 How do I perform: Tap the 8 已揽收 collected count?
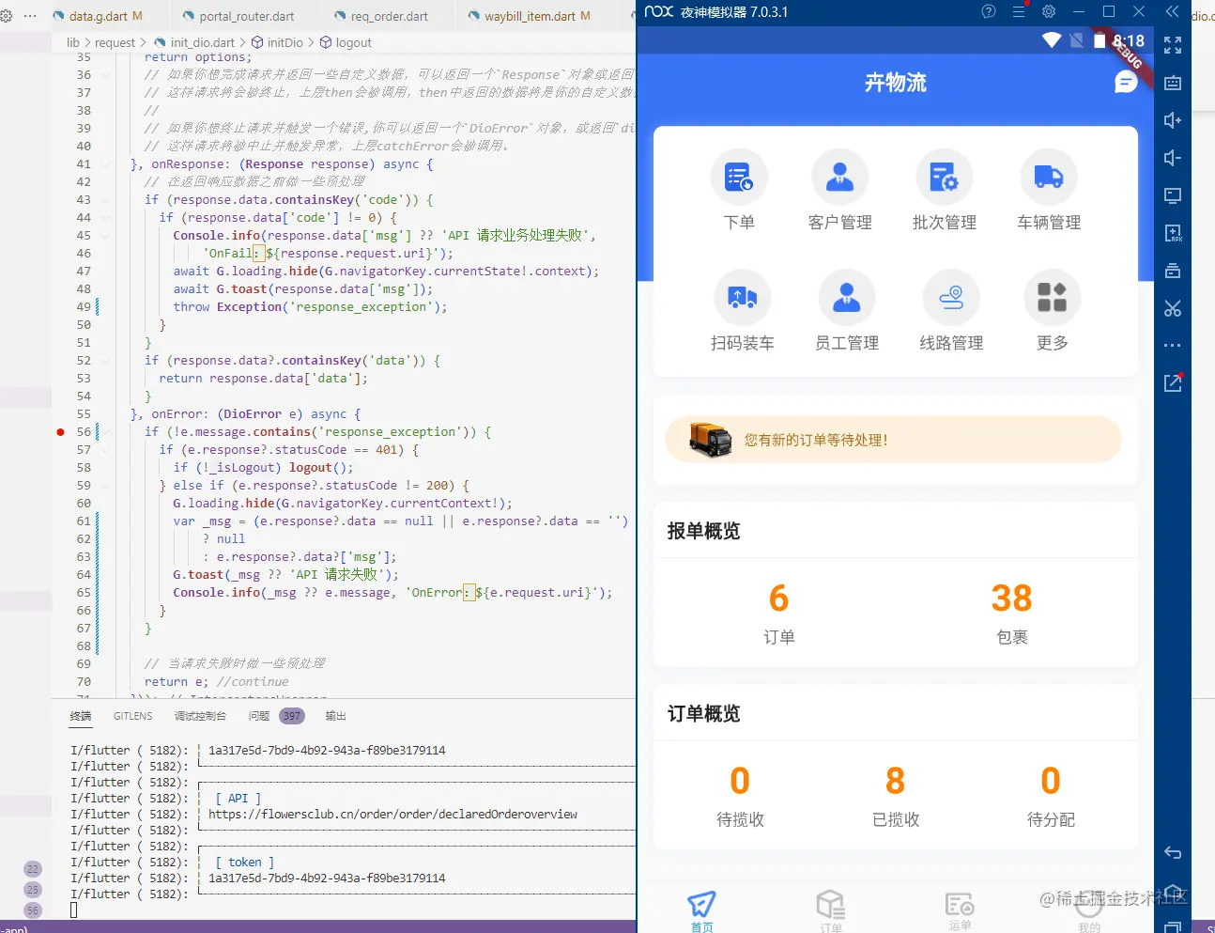pos(896,796)
